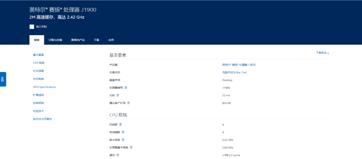Open help icon beside 光刻
Screen dimensions: 362x159
coord(118,95)
